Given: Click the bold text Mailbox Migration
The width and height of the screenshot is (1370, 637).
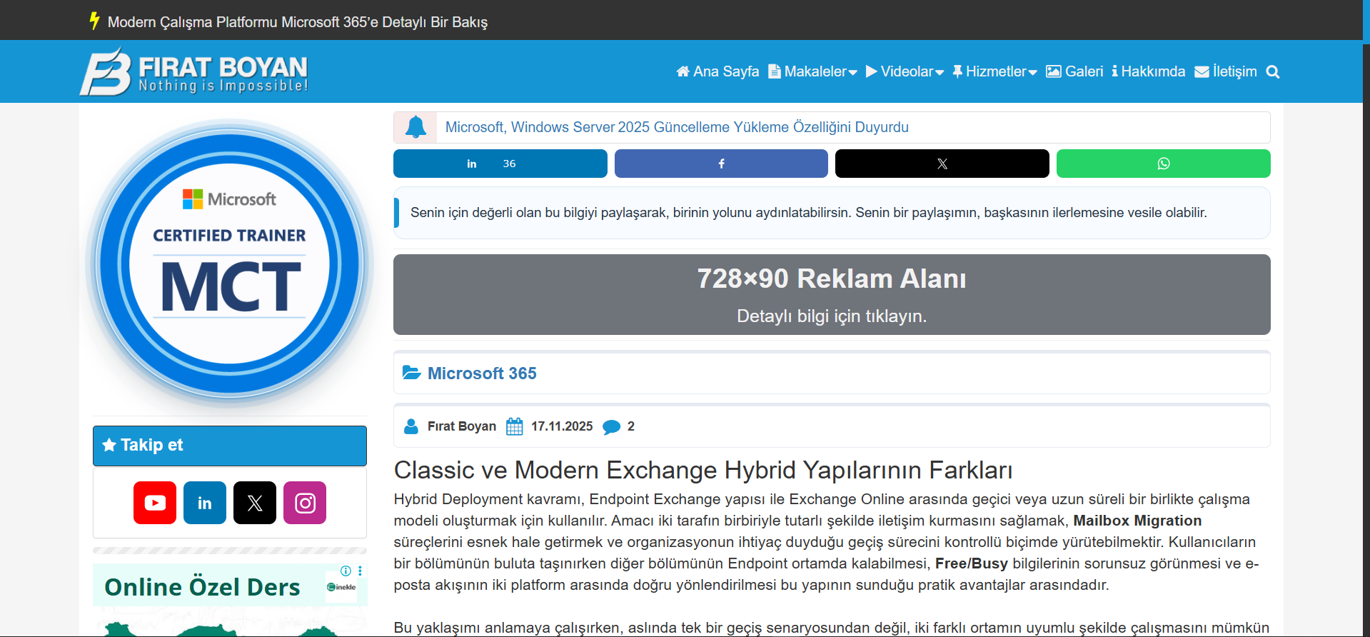Looking at the screenshot, I should coord(1137,521).
